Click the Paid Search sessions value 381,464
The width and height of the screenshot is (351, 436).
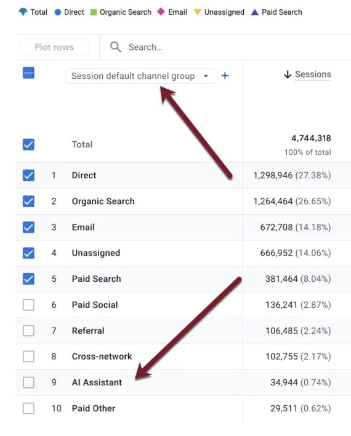pyautogui.click(x=281, y=279)
